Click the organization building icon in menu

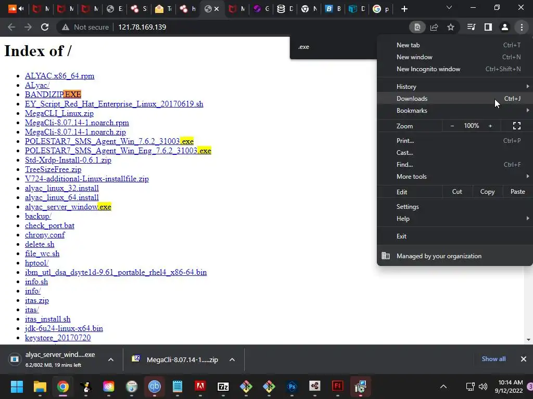386,256
